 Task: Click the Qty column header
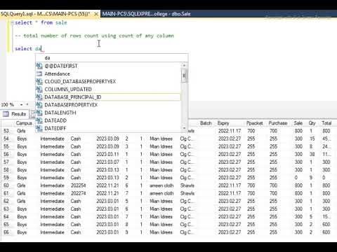pos(312,123)
